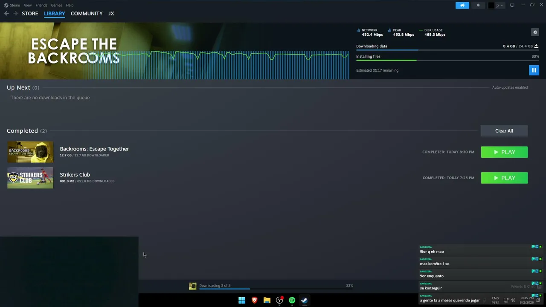This screenshot has width=546, height=307.
Task: Click "There are no downloads in the queue"
Action: [x=50, y=98]
